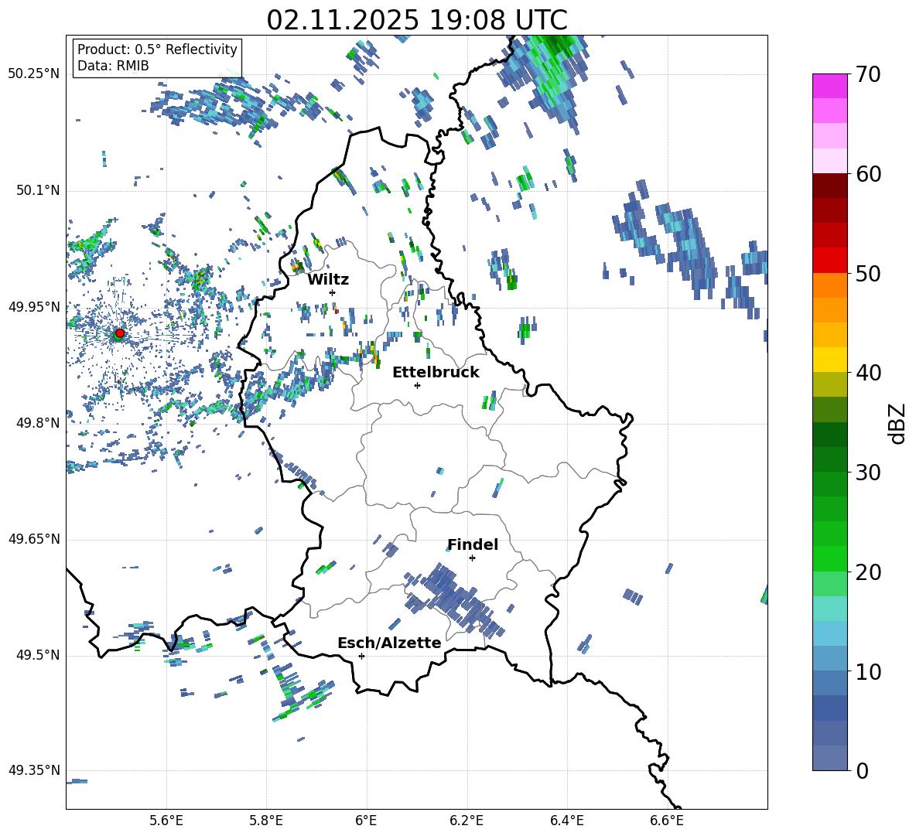This screenshot has height=836, width=916.
Task: Click the bright red colorbar segment at 50
Action: [829, 260]
